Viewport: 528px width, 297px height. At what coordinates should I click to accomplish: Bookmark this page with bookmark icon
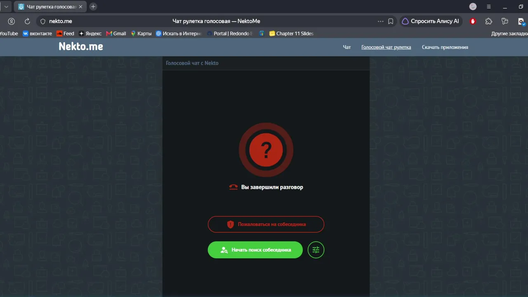pyautogui.click(x=391, y=21)
